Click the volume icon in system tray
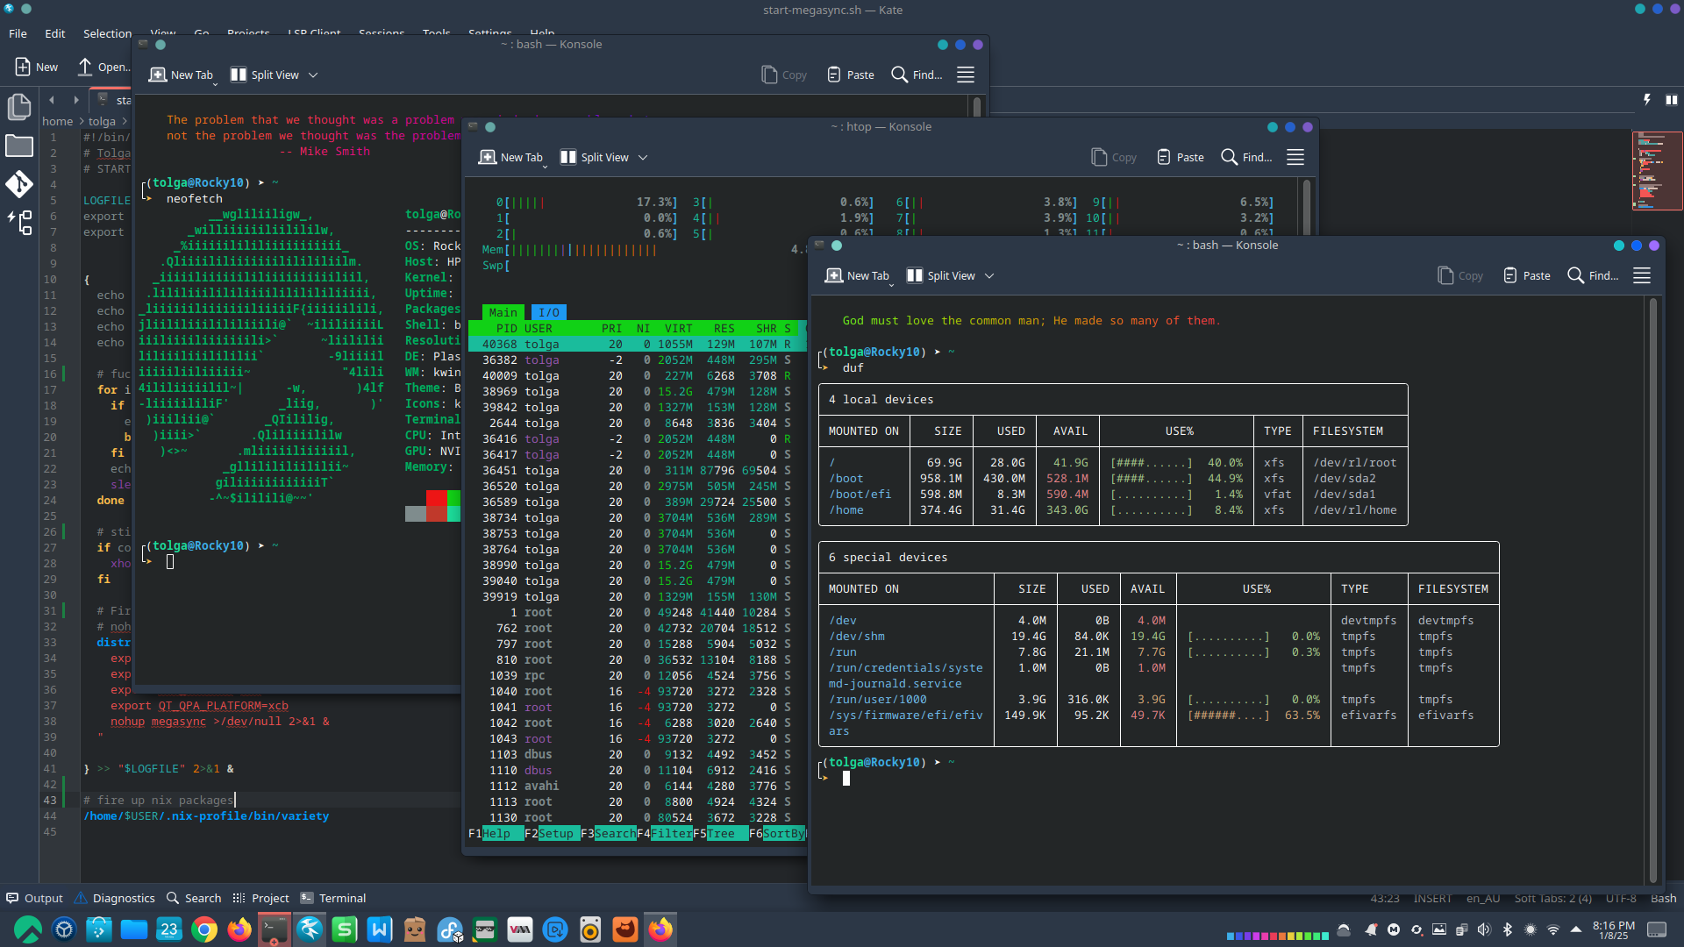 click(1484, 929)
